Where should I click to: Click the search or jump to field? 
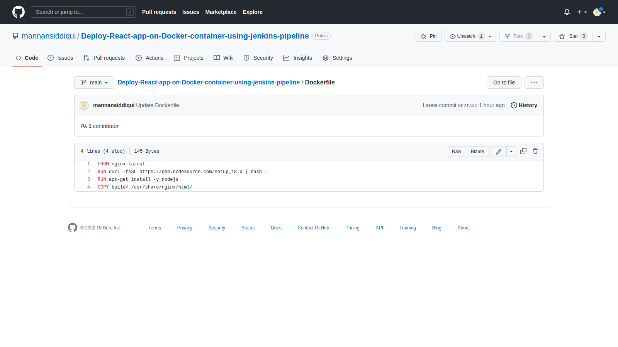pos(83,12)
